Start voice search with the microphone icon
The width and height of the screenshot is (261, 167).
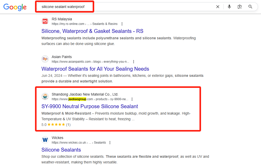[229, 7]
